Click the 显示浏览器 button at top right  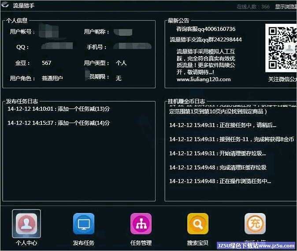click(286, 7)
